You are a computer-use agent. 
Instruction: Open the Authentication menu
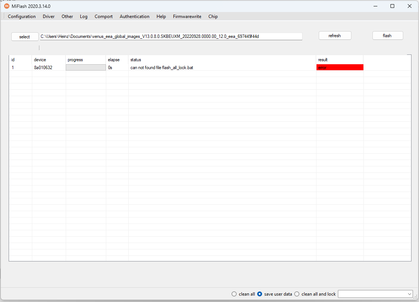coord(134,17)
